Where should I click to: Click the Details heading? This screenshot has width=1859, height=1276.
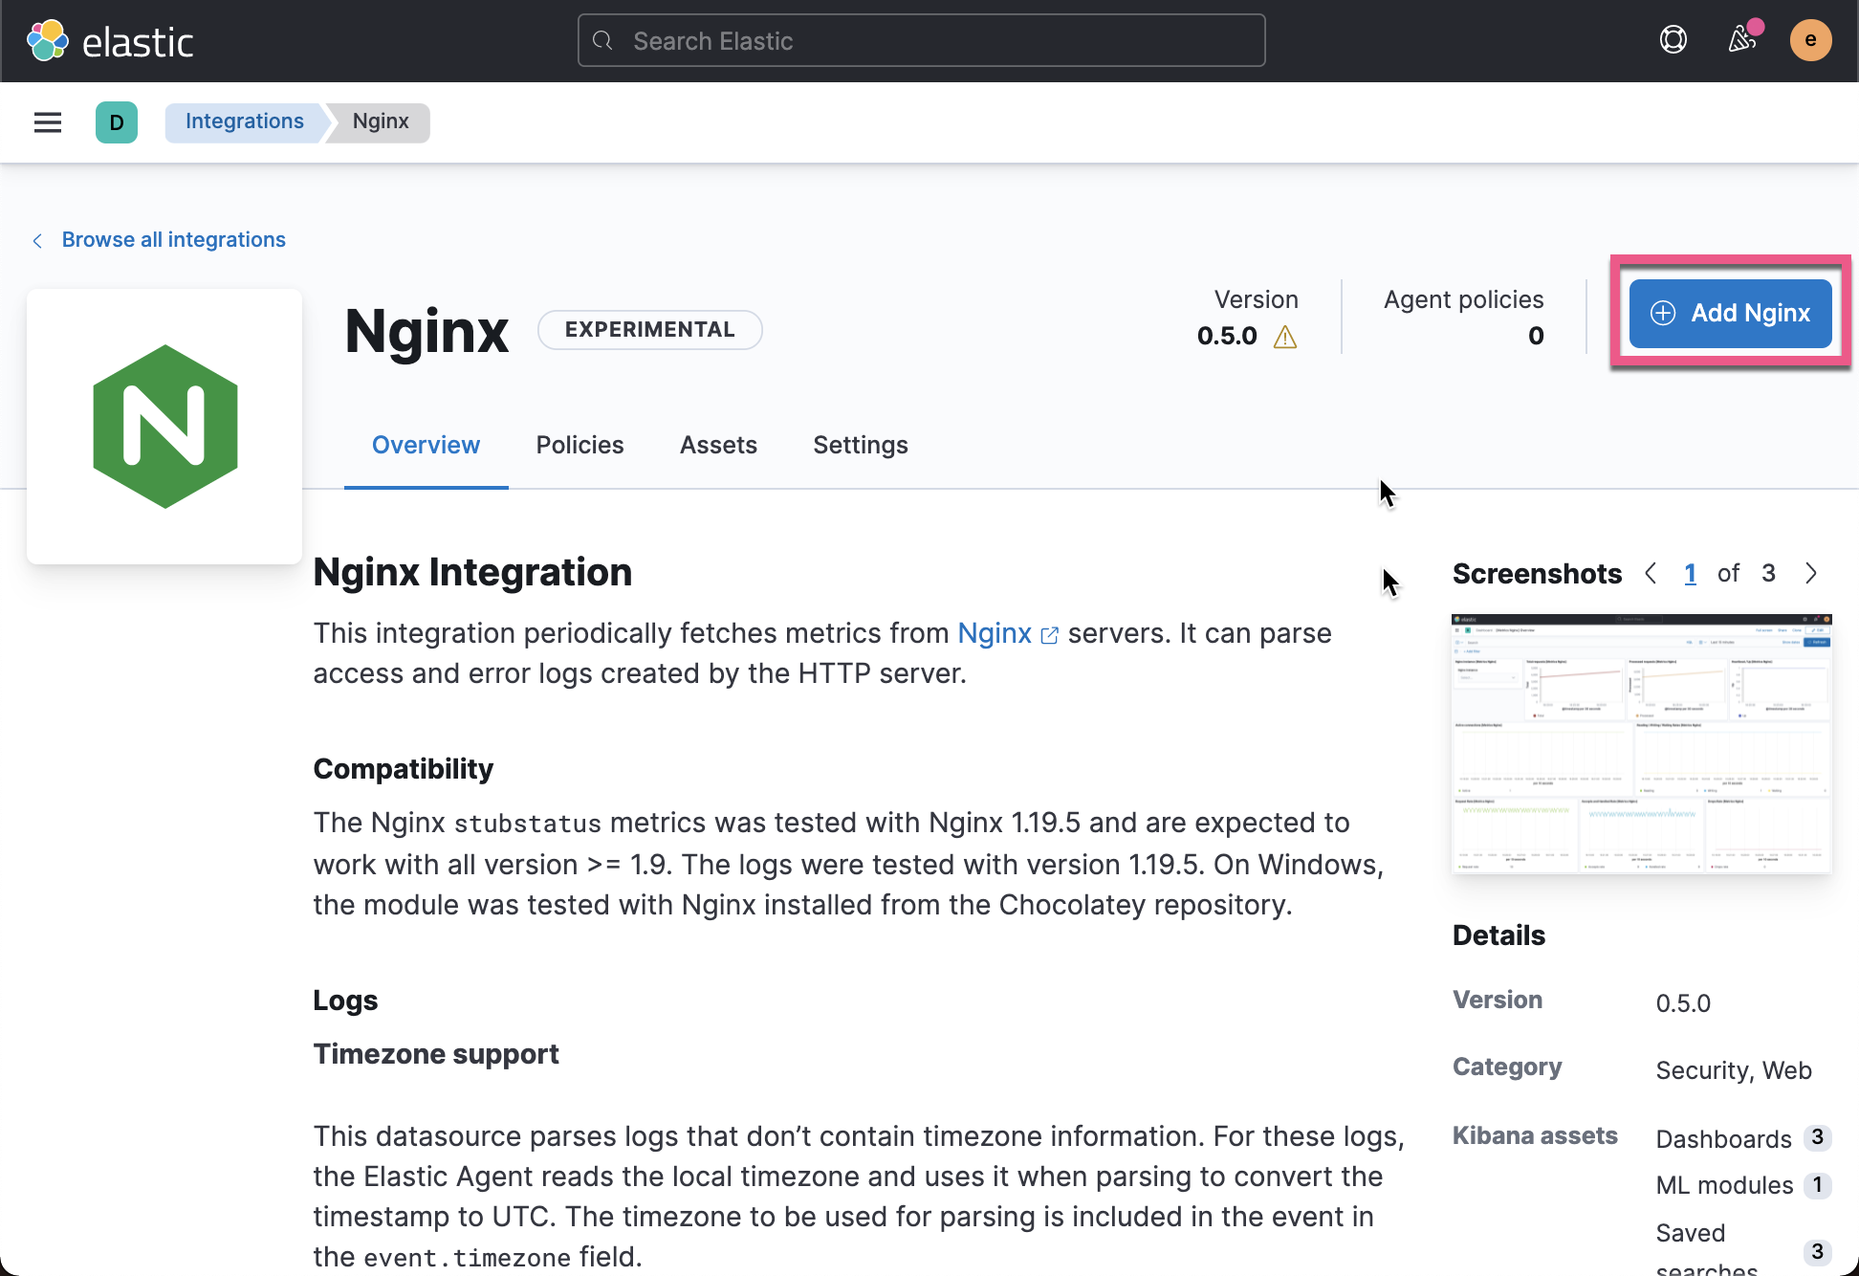tap(1498, 935)
